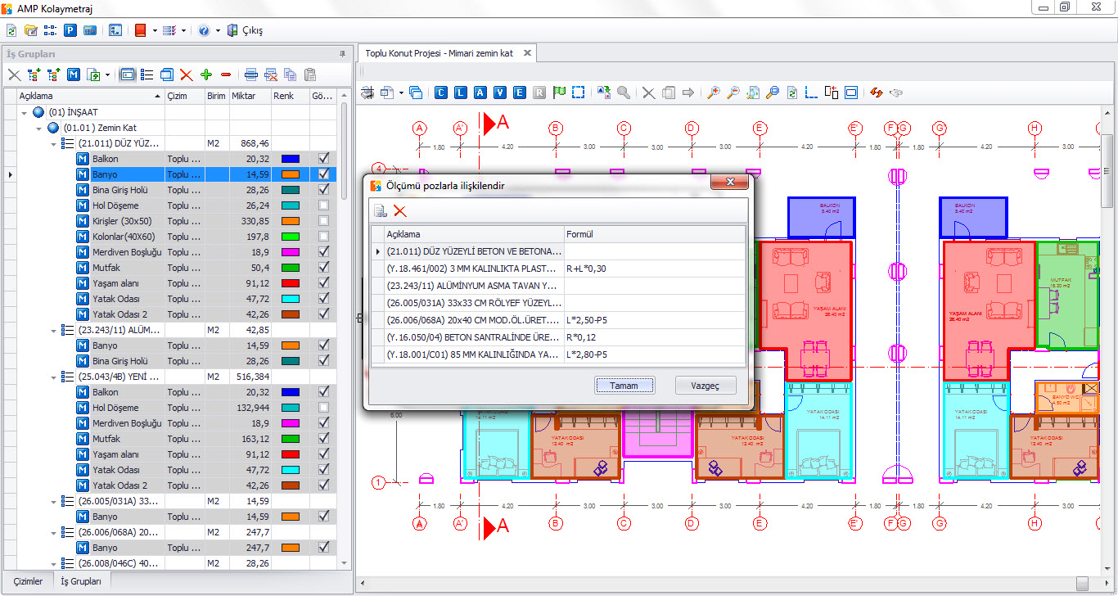Switch to the Çizimler tab
Viewport: 1118px width, 596px height.
point(28,581)
